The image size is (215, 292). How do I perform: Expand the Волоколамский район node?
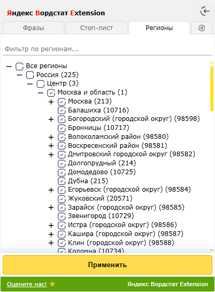pos(51,137)
